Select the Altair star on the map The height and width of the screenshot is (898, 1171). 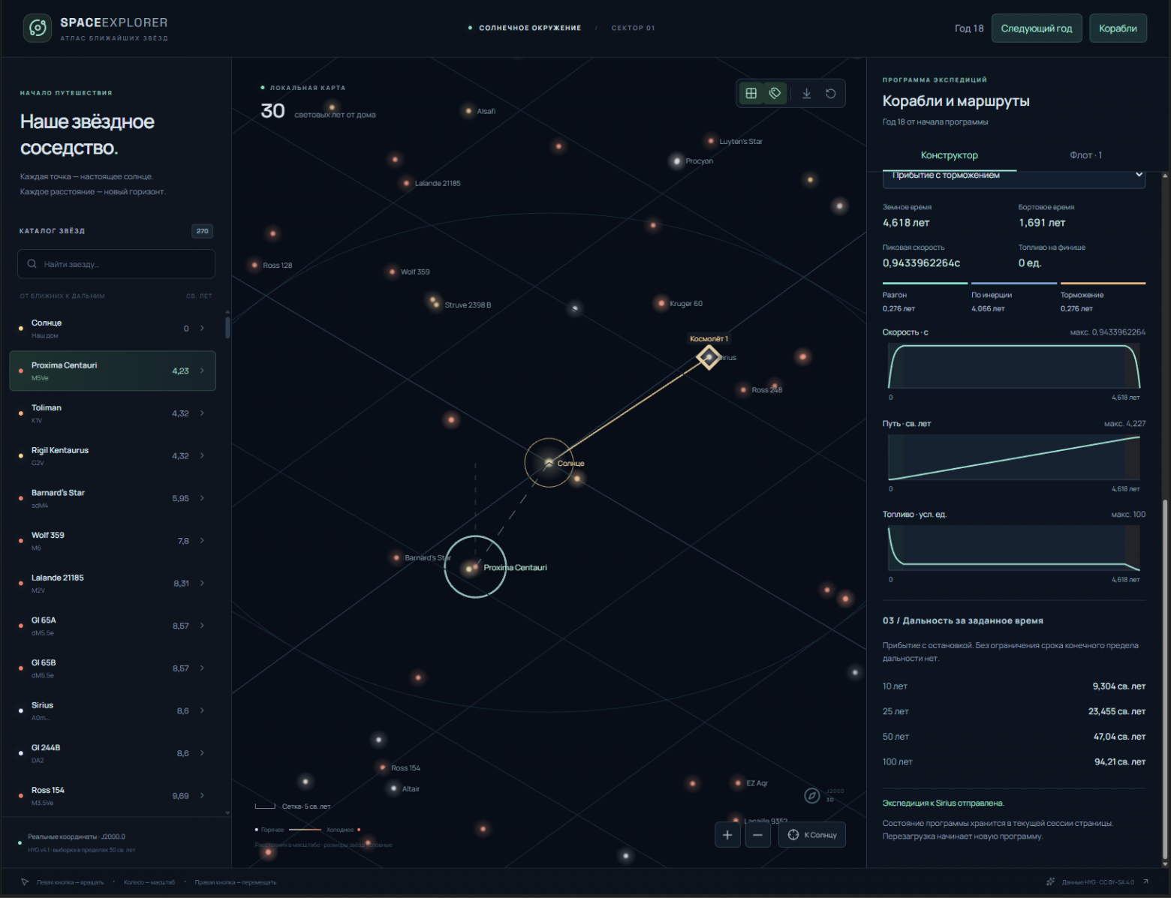pos(394,788)
